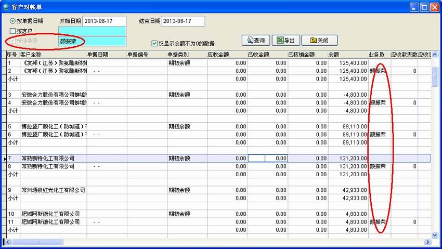Click the 余额 column header

click(x=346, y=55)
